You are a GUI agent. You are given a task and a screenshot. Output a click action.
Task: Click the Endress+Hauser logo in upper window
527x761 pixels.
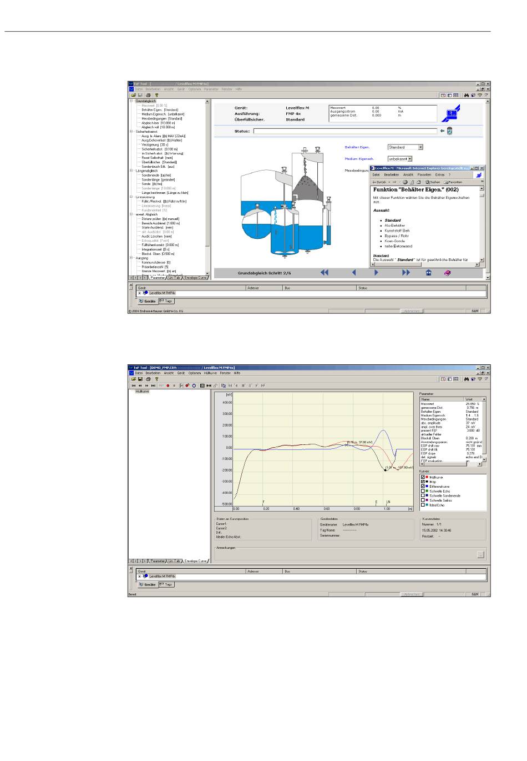(450, 113)
